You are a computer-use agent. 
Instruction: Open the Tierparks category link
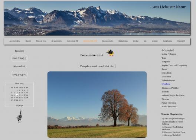pyautogui.click(x=166, y=62)
